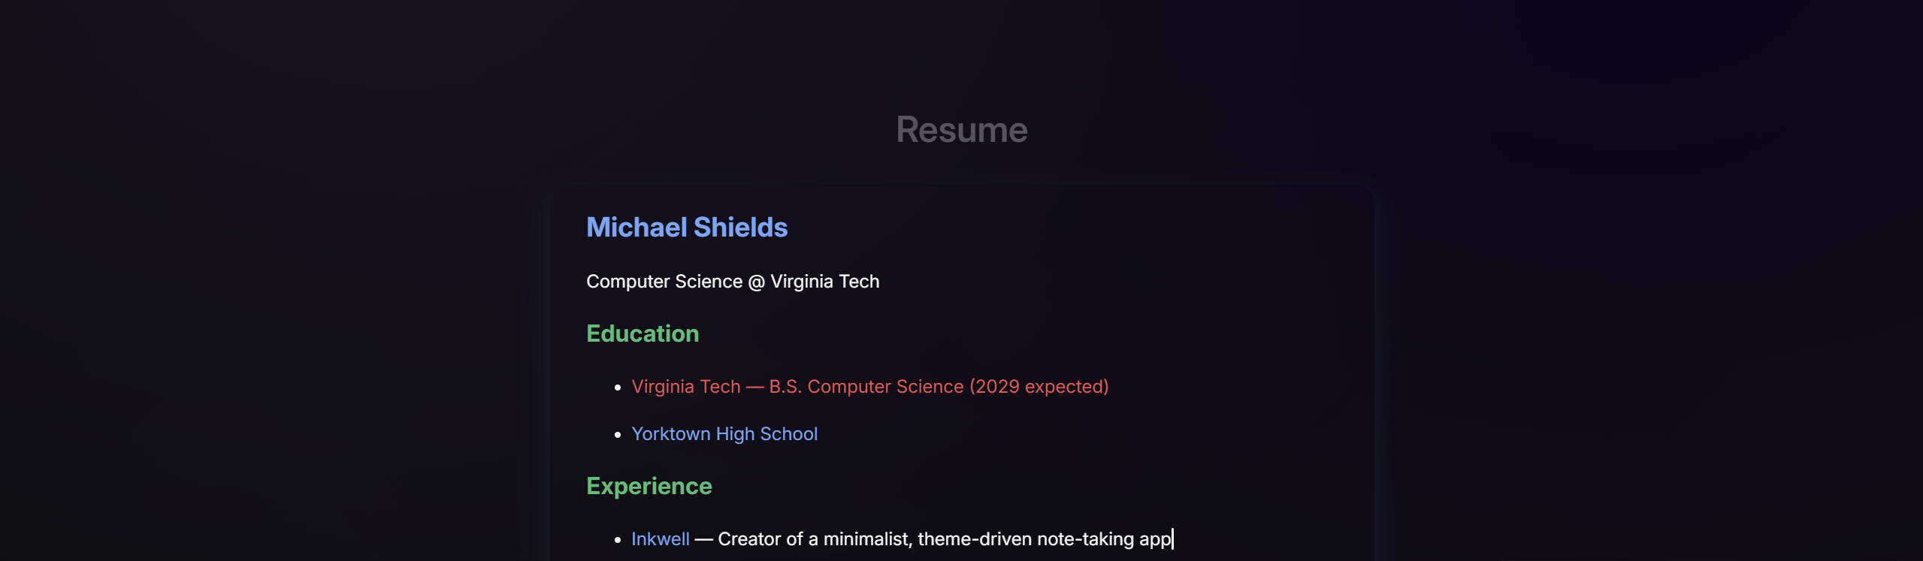Open the Virginia Tech B.S. Computer Science link

869,387
